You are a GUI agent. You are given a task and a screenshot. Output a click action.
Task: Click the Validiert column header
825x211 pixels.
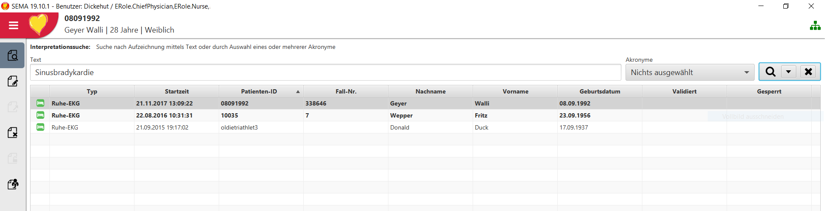tap(684, 91)
